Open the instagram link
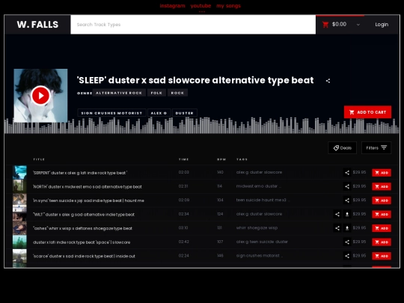 pyautogui.click(x=172, y=6)
